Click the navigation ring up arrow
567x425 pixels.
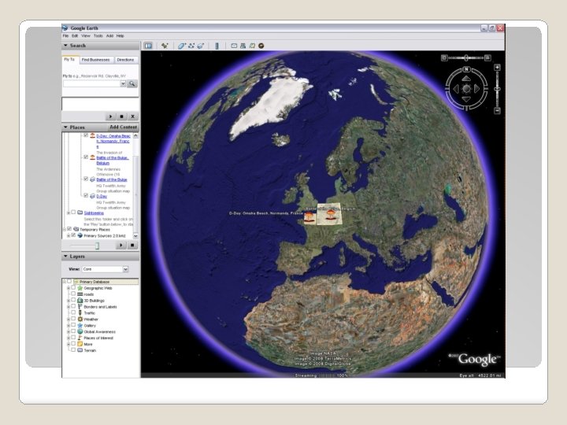point(466,79)
